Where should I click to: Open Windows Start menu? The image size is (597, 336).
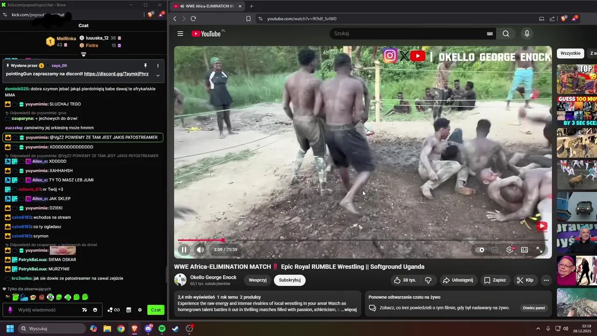(10, 329)
